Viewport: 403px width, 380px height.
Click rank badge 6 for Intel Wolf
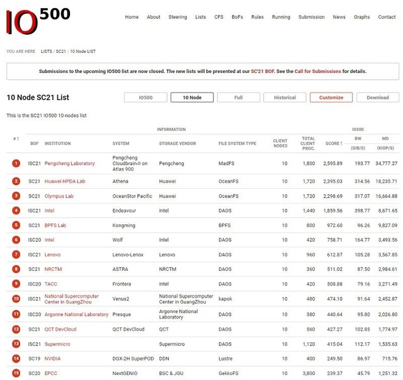(x=16, y=240)
